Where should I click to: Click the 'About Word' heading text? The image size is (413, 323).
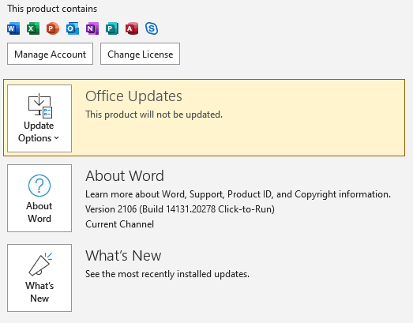(x=125, y=176)
